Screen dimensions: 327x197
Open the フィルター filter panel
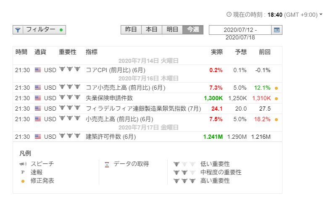tap(40, 30)
